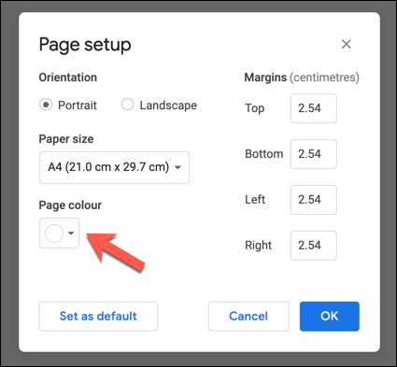Click the Bottom margin input field
This screenshot has height=367, width=397.
tap(314, 154)
